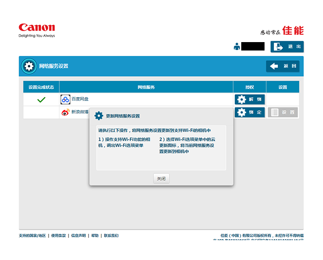
Task: Log out with the 退出 button
Action: coord(287,47)
